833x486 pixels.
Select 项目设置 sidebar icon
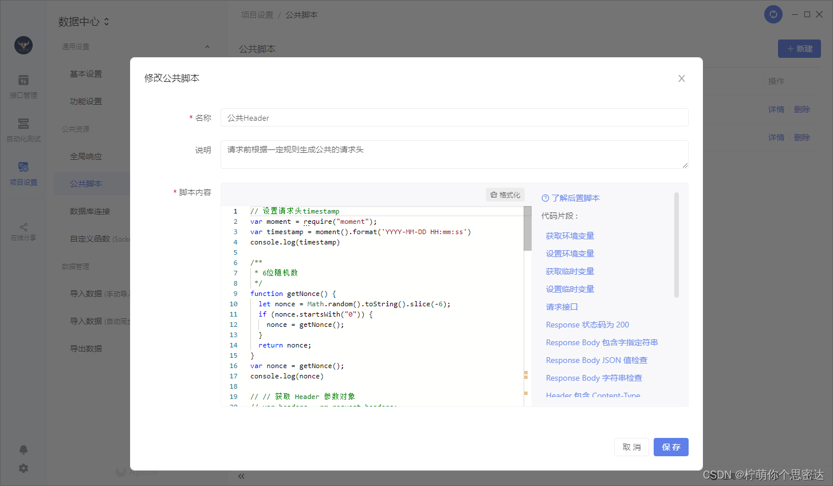23,173
